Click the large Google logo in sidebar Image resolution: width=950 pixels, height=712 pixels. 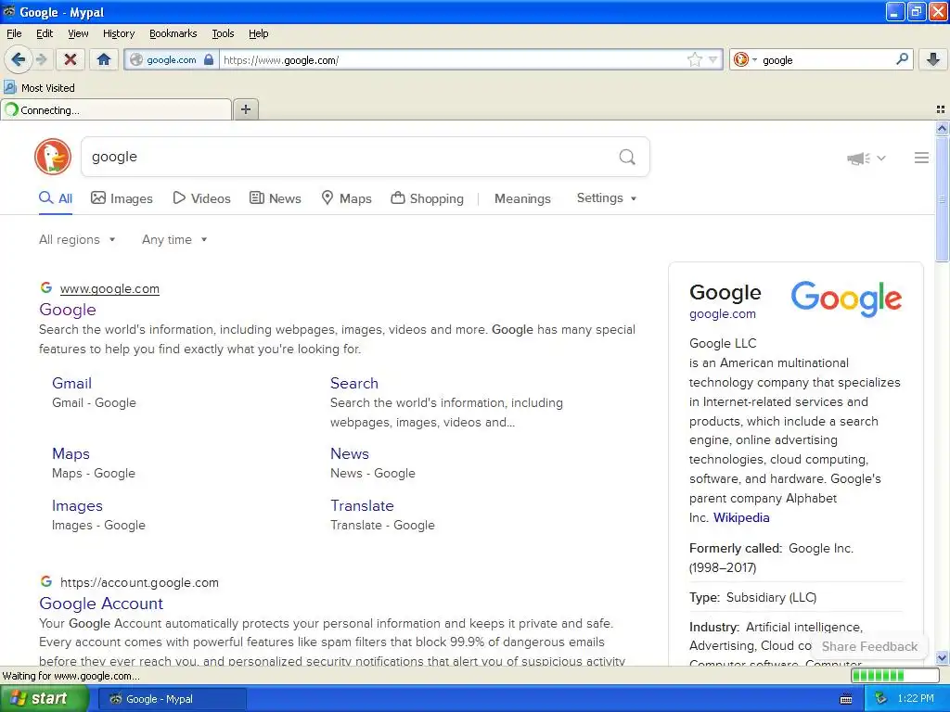point(846,299)
